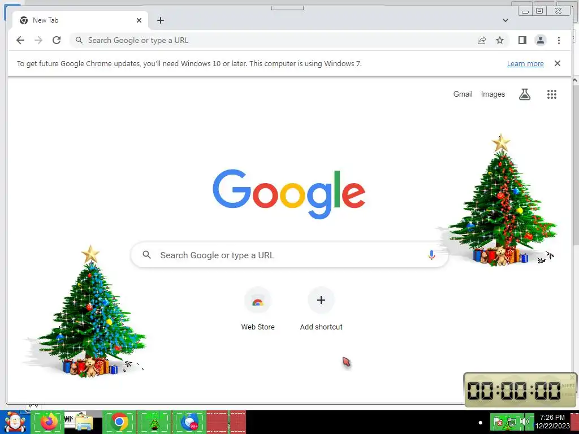Reload the page with the refresh icon
This screenshot has height=434, width=579.
click(57, 40)
